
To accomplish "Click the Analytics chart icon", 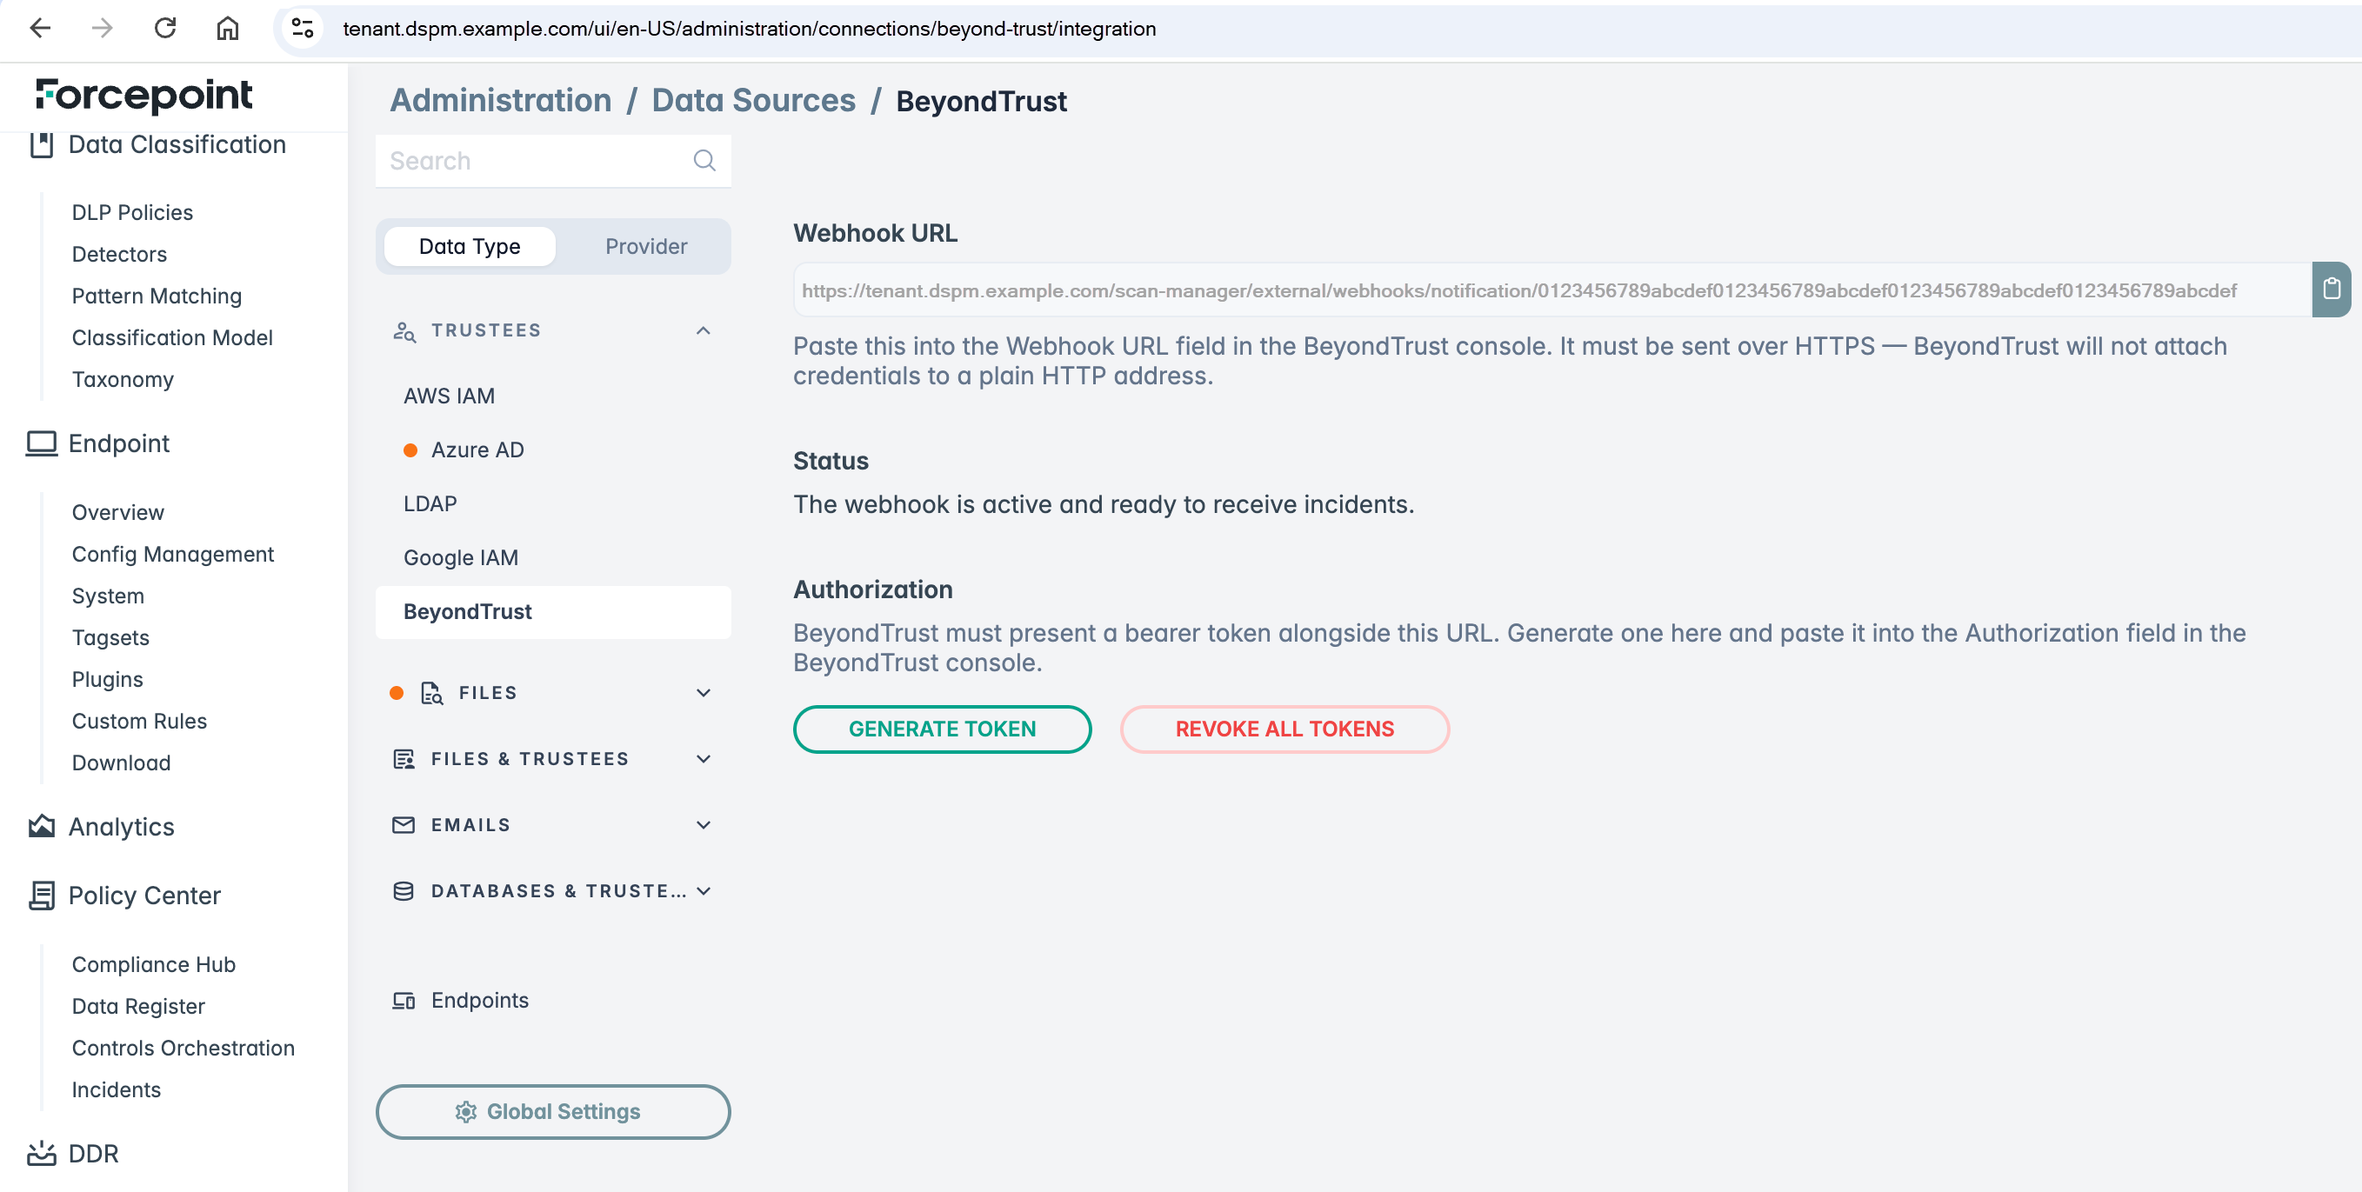I will 41,826.
